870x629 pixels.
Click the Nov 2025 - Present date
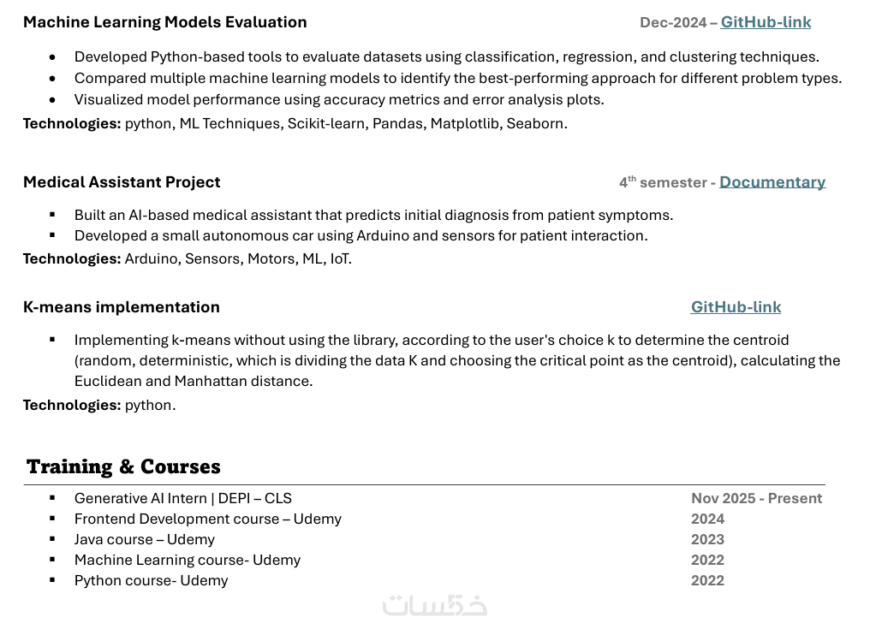click(x=756, y=498)
